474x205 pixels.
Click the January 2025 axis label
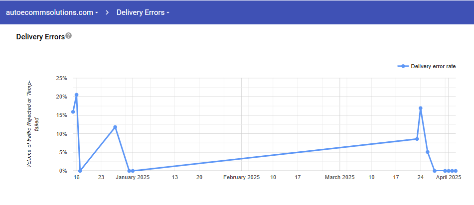click(x=133, y=177)
